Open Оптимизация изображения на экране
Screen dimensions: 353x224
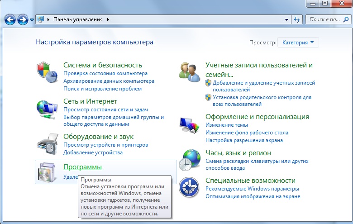pyautogui.click(x=253, y=196)
